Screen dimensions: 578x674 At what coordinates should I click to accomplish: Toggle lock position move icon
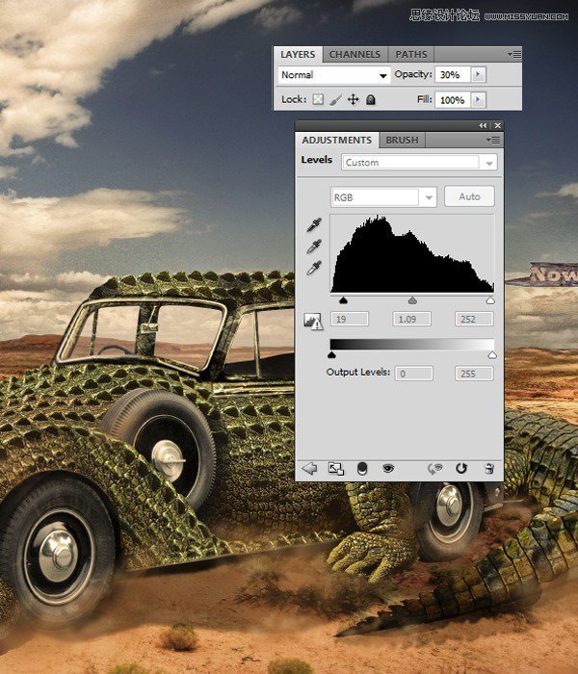(x=354, y=100)
